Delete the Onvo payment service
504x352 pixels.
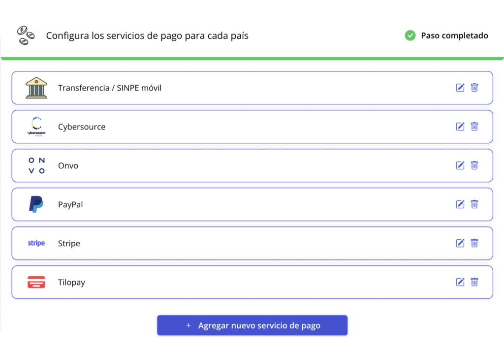474,165
